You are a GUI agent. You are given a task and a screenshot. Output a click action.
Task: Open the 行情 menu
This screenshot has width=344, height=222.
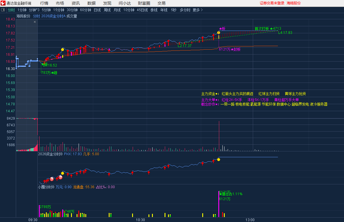[44, 3]
